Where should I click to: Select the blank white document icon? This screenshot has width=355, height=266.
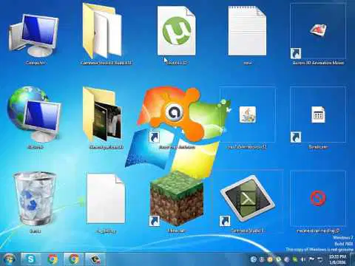coord(106,199)
